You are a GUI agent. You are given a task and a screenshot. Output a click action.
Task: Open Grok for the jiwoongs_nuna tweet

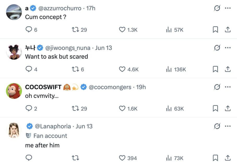pos(217,48)
